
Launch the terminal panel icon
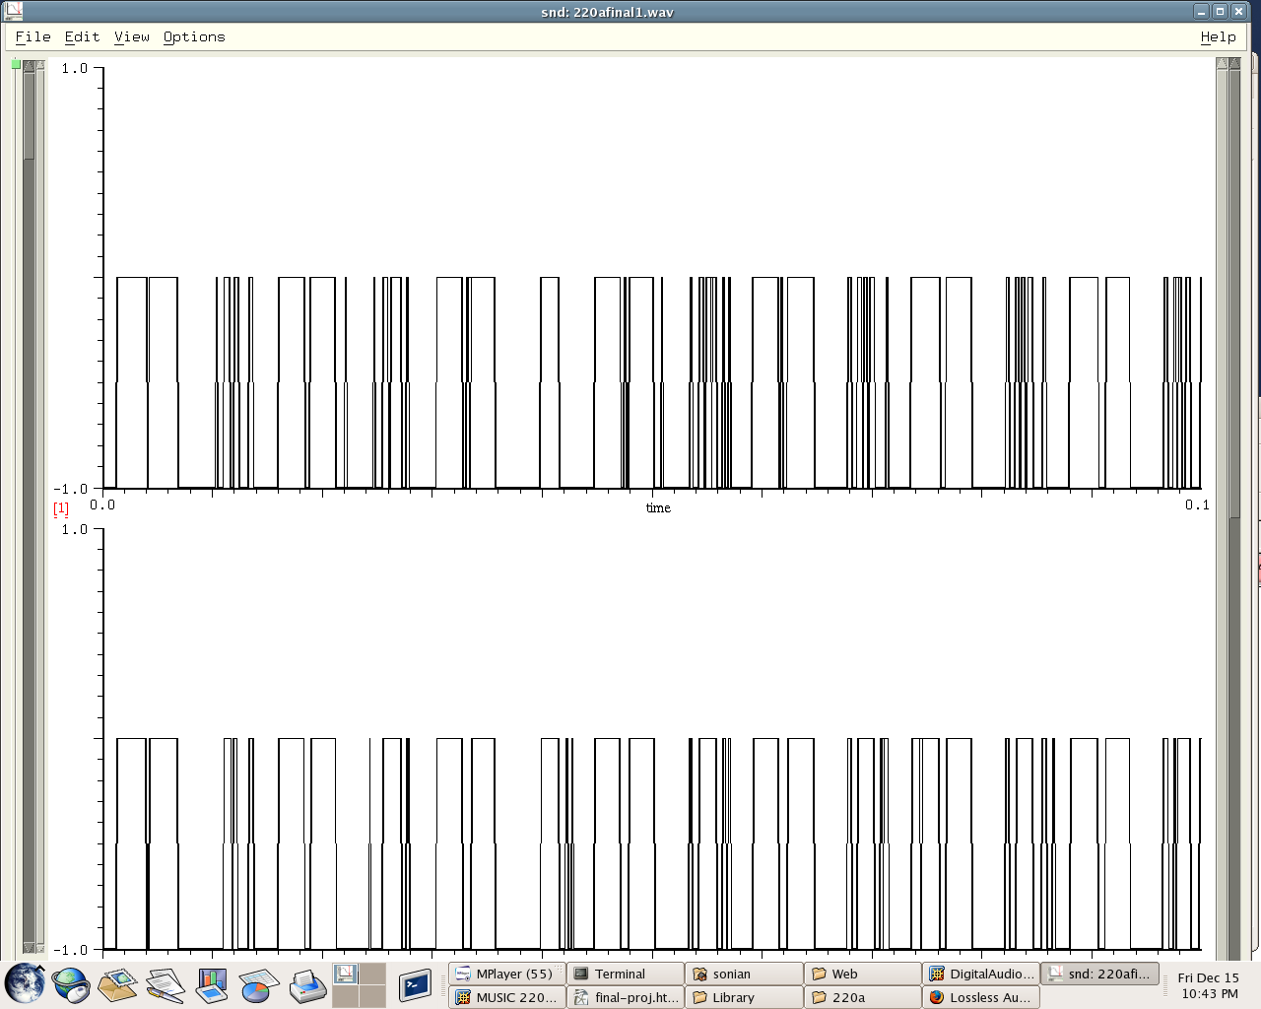pyautogui.click(x=415, y=984)
